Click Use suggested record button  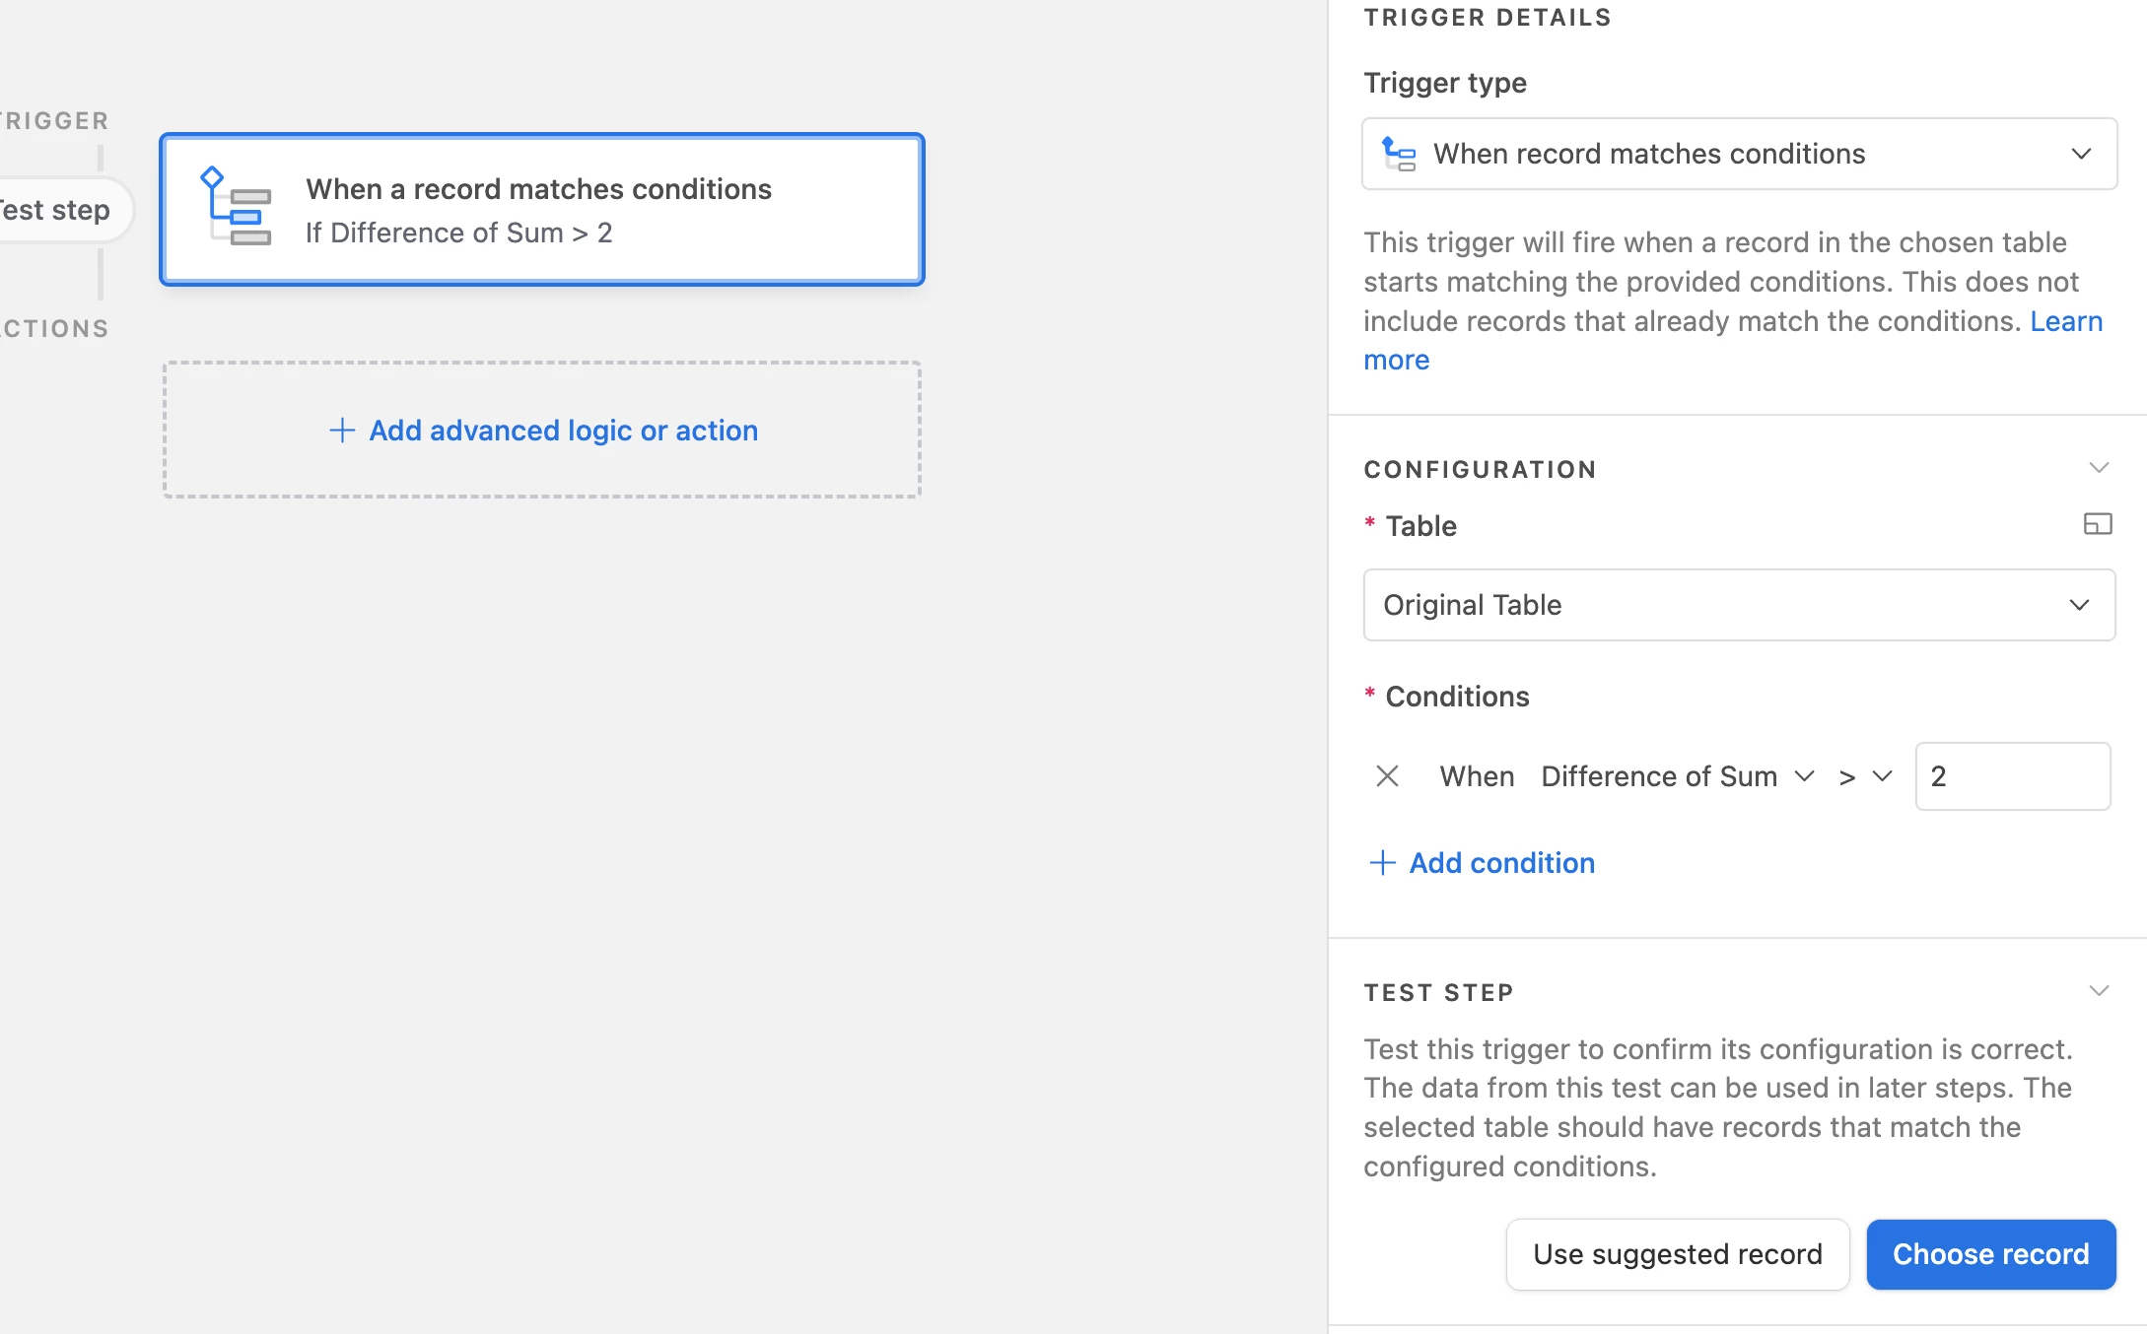pyautogui.click(x=1677, y=1254)
